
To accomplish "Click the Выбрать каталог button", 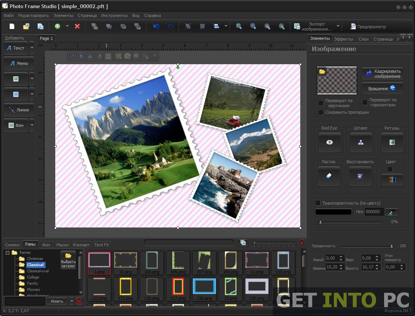I will click(68, 260).
